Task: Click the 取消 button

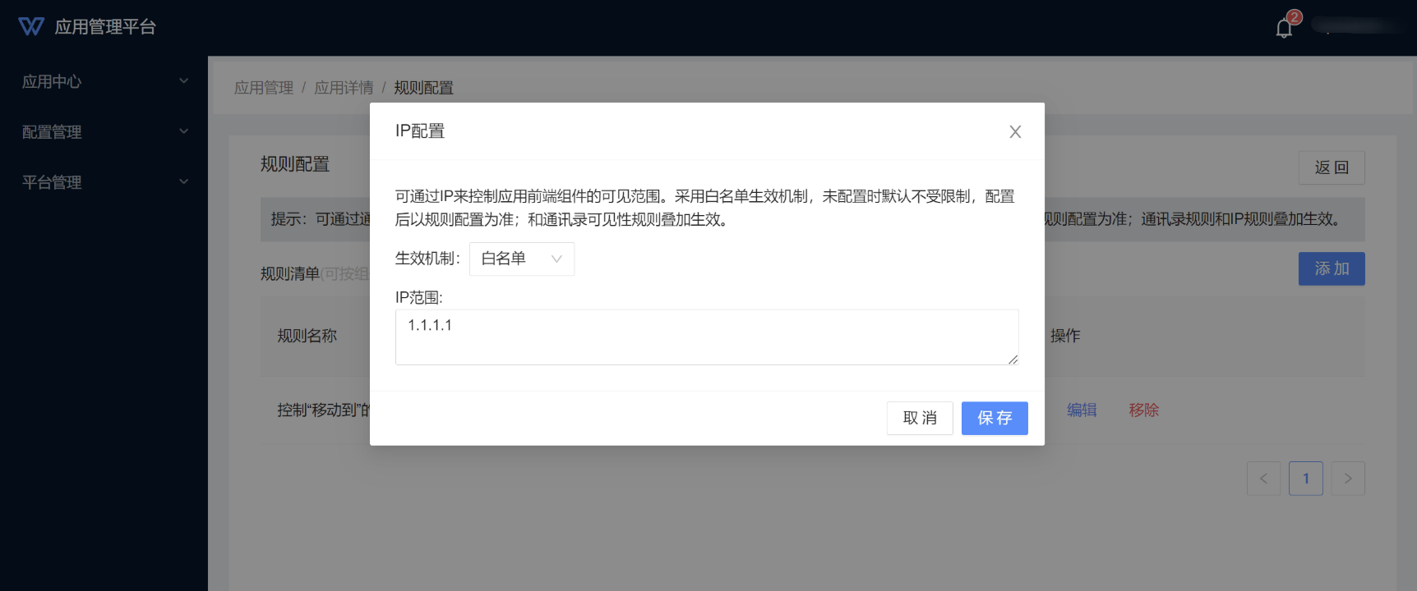Action: tap(920, 419)
